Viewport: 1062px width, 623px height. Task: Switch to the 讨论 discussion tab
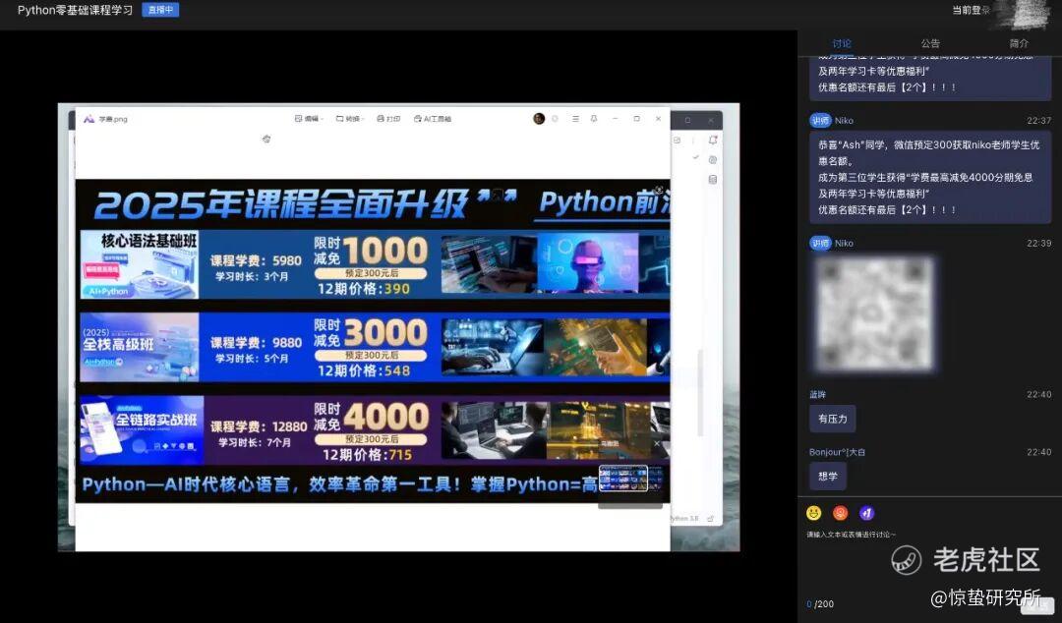pyautogui.click(x=842, y=43)
